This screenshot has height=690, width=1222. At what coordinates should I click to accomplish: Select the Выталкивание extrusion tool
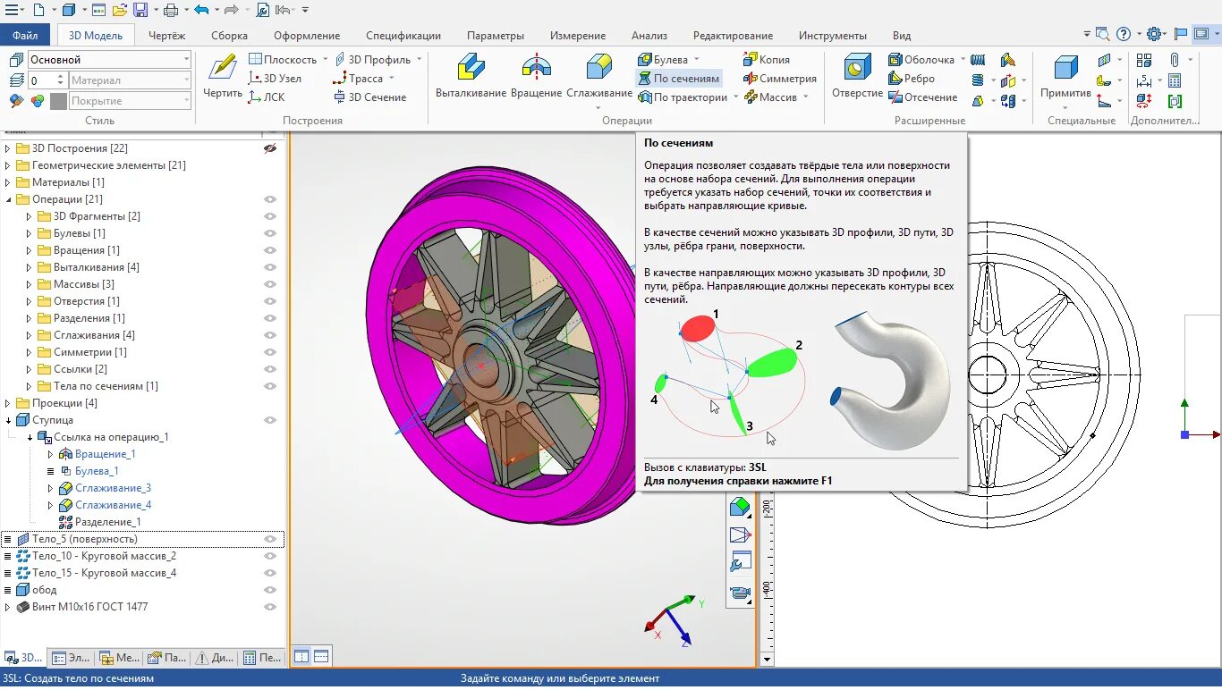472,76
